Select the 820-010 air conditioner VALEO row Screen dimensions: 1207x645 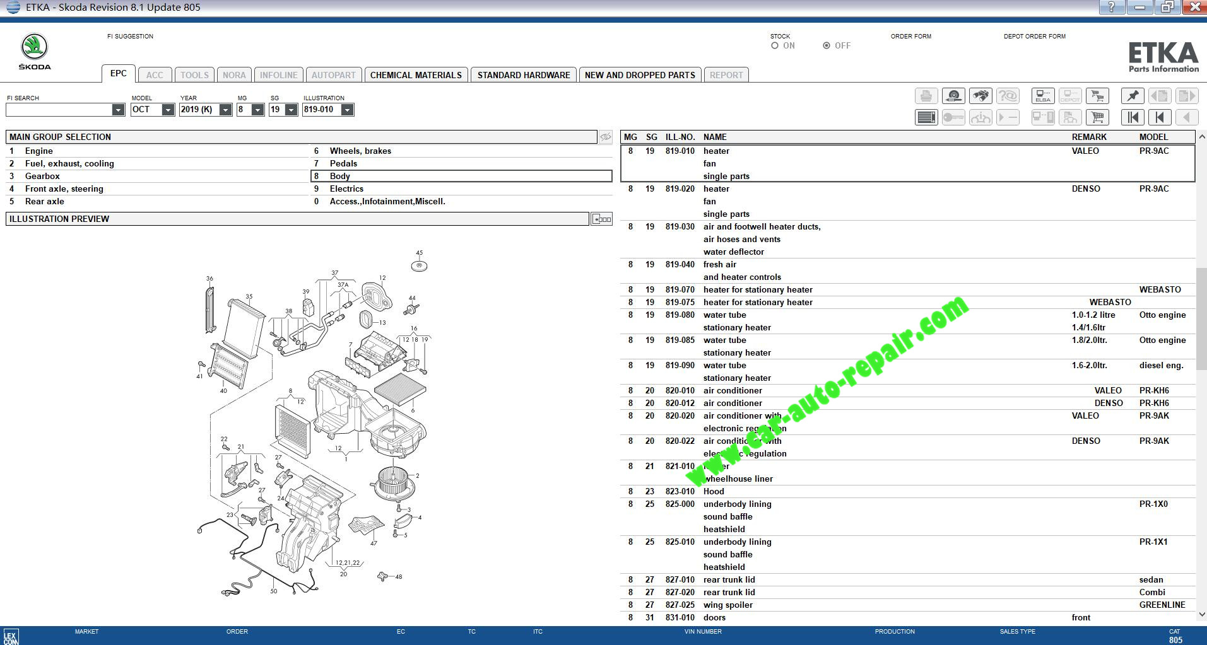tap(908, 390)
